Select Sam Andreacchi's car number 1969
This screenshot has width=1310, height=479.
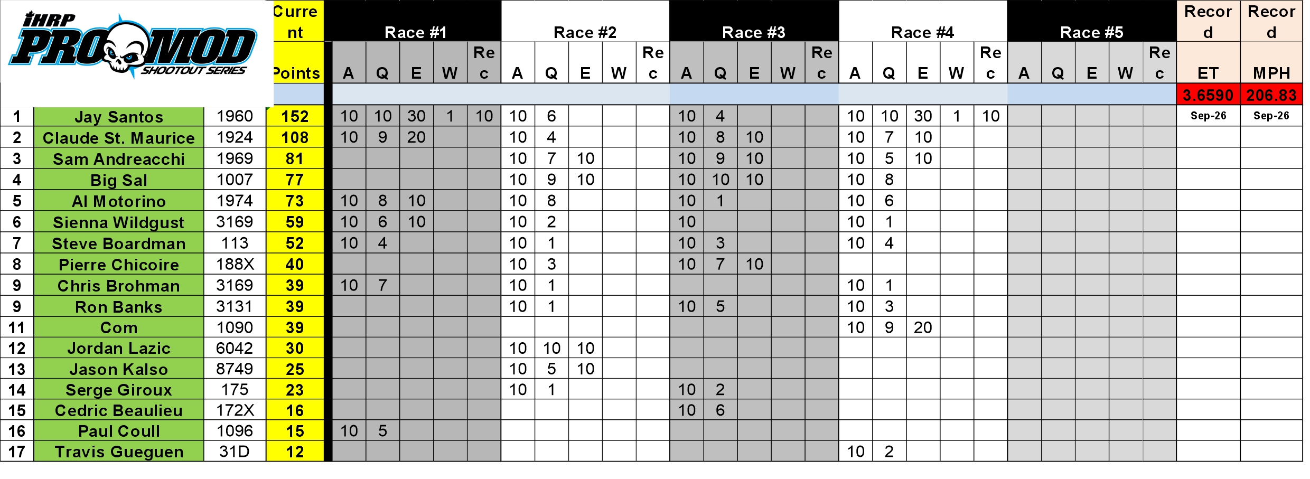[235, 158]
